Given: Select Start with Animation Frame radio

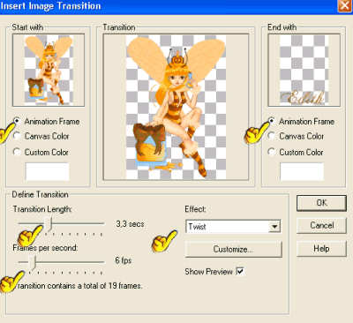Looking at the screenshot, I should point(17,121).
